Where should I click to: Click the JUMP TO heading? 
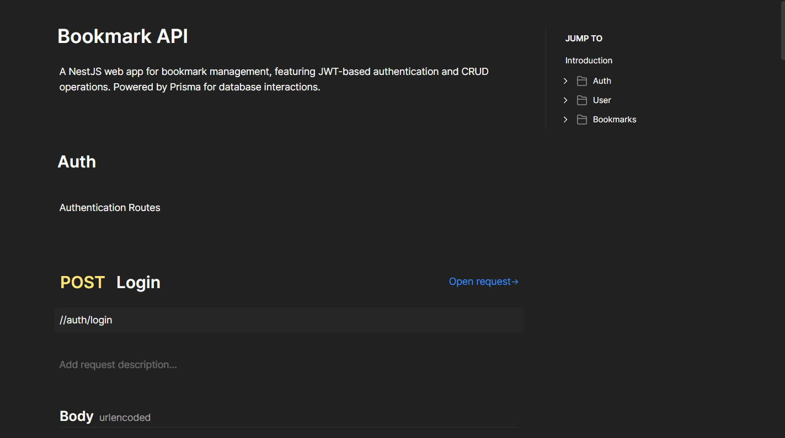pyautogui.click(x=584, y=39)
